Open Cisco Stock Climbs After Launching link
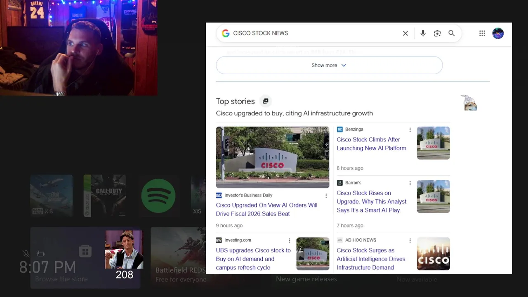The height and width of the screenshot is (297, 528). point(371,144)
